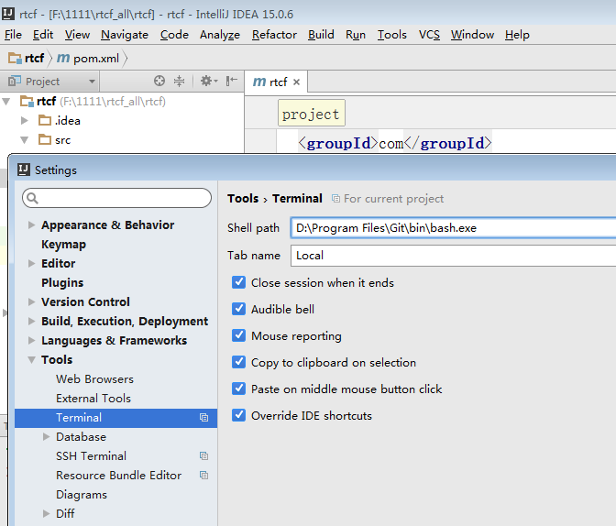Expand Languages & Frameworks group
The height and width of the screenshot is (526, 616).
[31, 340]
